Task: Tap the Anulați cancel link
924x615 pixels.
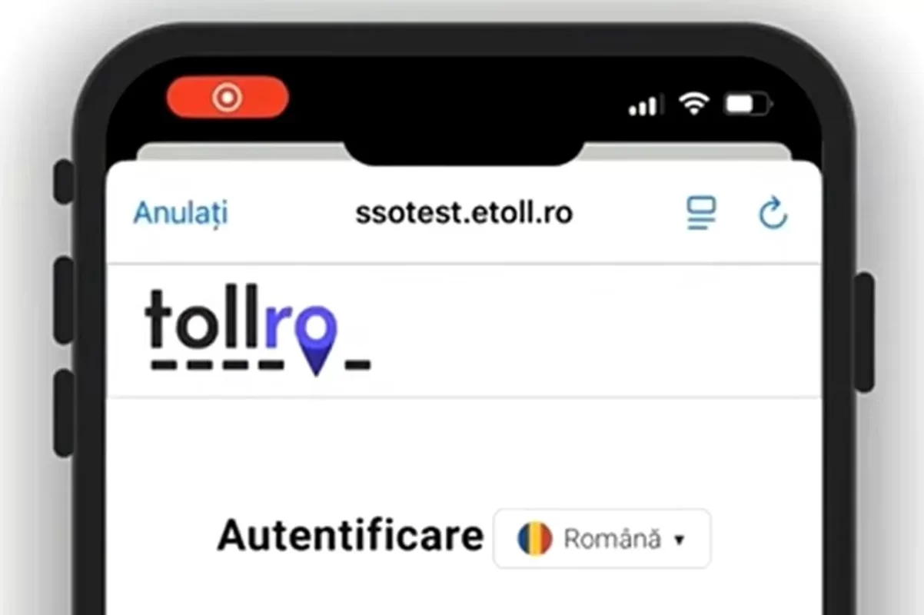Action: (x=181, y=213)
